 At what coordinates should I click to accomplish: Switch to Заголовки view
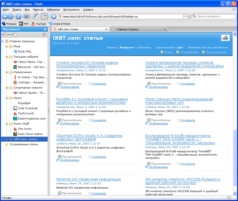(x=144, y=47)
